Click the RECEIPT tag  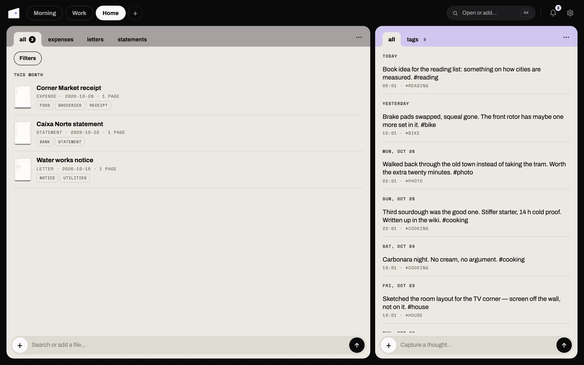99,105
